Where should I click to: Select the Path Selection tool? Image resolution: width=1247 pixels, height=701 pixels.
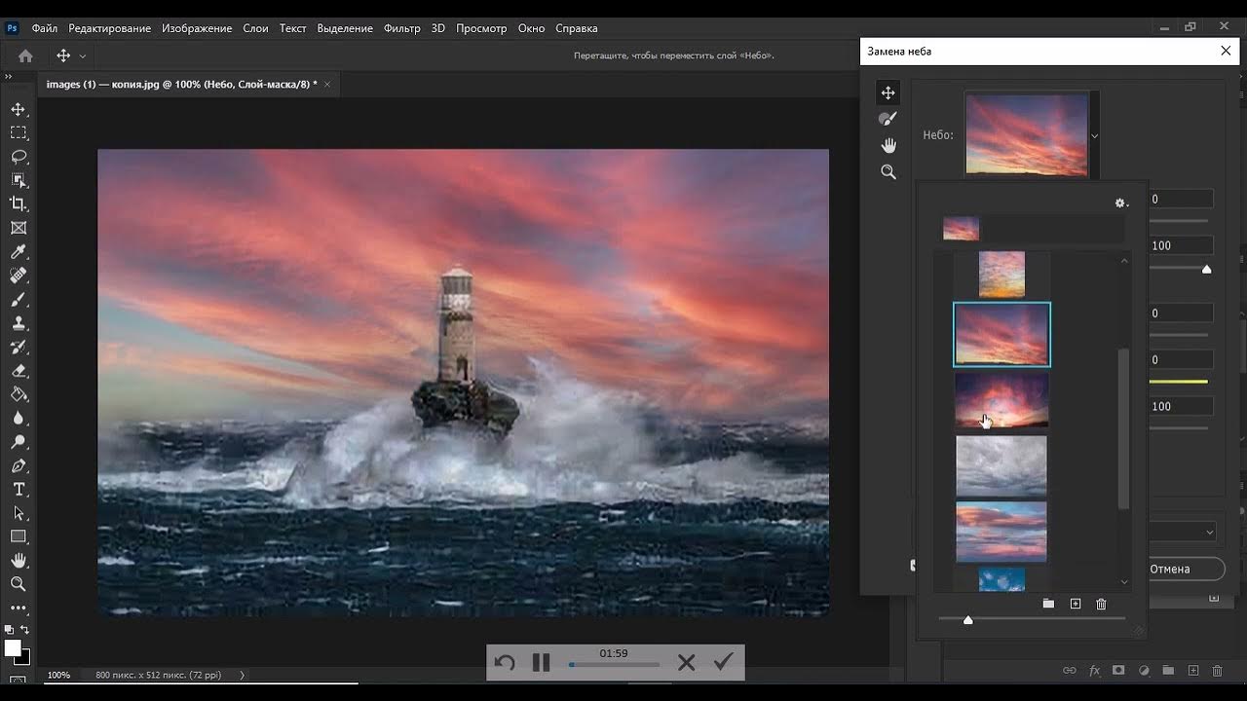18,513
